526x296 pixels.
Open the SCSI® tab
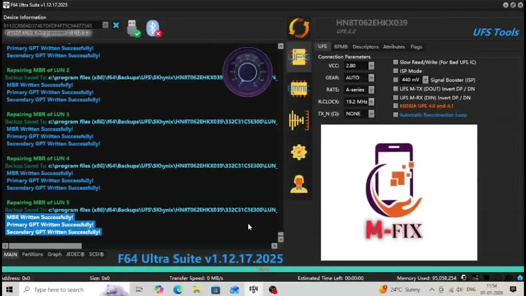click(97, 254)
